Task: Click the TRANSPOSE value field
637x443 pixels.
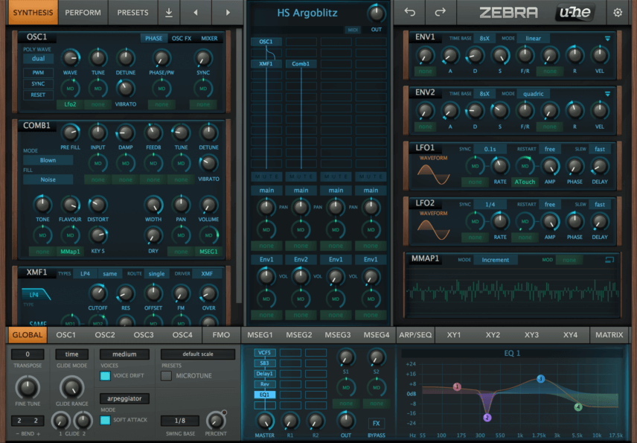Action: coord(28,354)
